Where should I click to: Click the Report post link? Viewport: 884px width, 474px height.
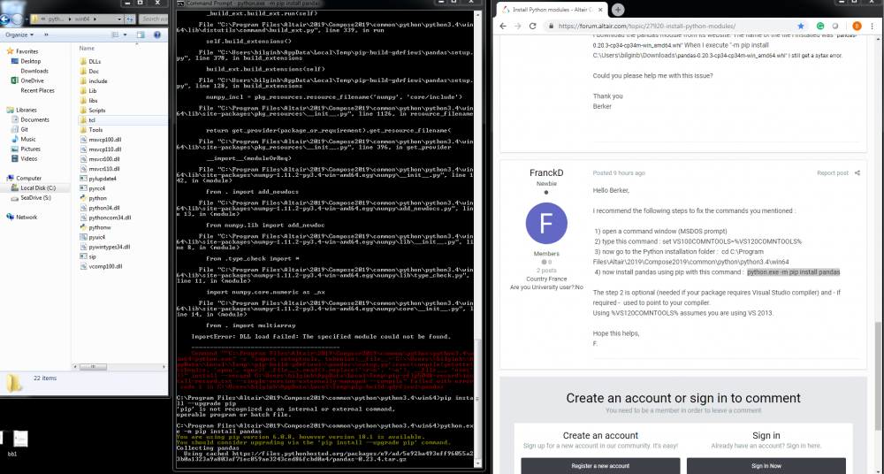(x=832, y=173)
